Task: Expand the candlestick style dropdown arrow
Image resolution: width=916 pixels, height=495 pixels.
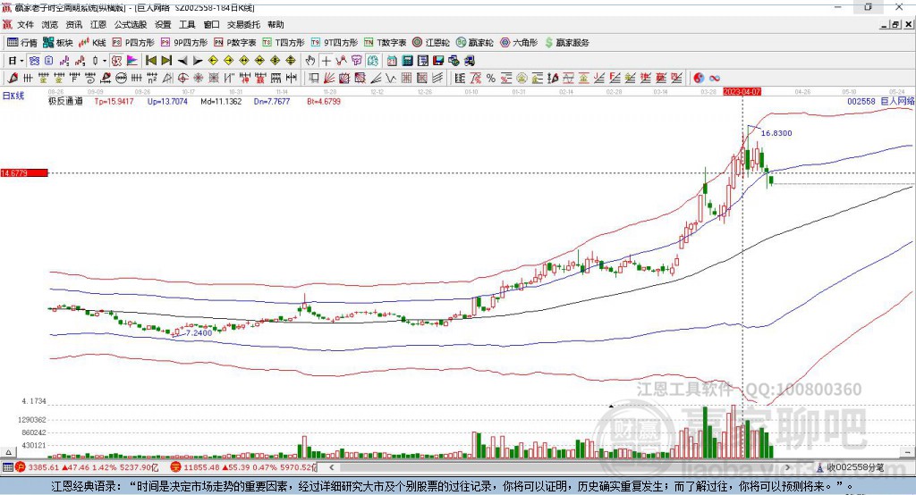Action: (105, 61)
